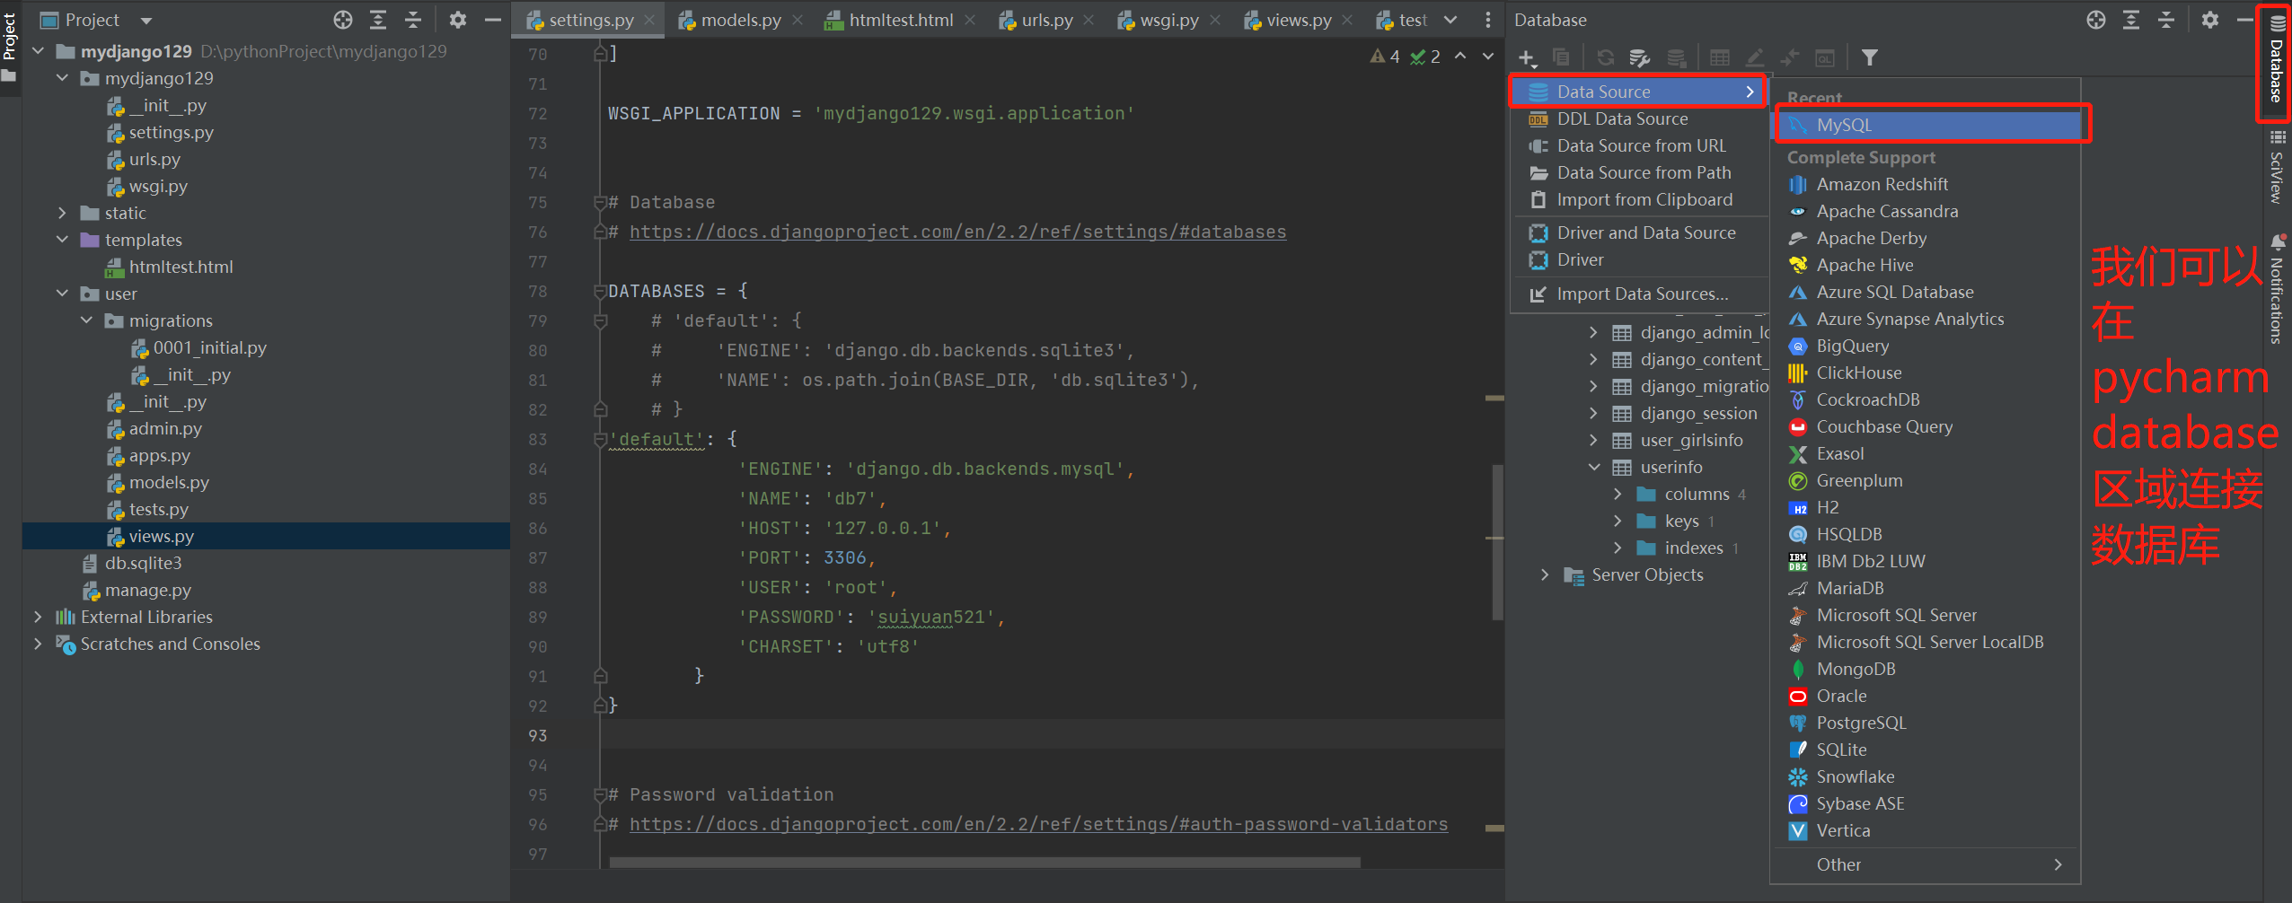Collapse the mydjango129 root project folder

(38, 51)
